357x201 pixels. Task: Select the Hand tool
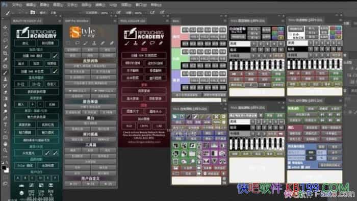point(5,144)
